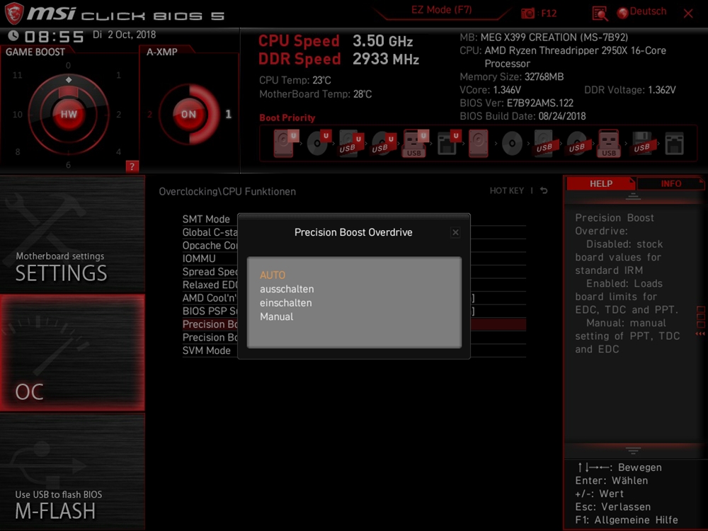
Task: Click the MSI dragon logo
Action: [13, 13]
